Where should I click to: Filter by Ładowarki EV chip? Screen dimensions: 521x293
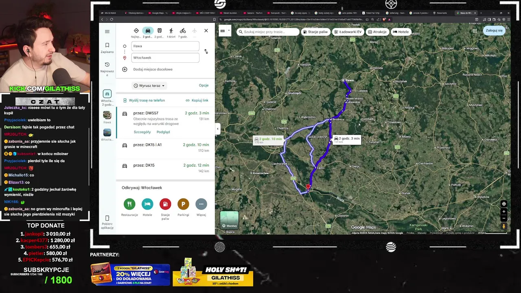click(x=348, y=32)
